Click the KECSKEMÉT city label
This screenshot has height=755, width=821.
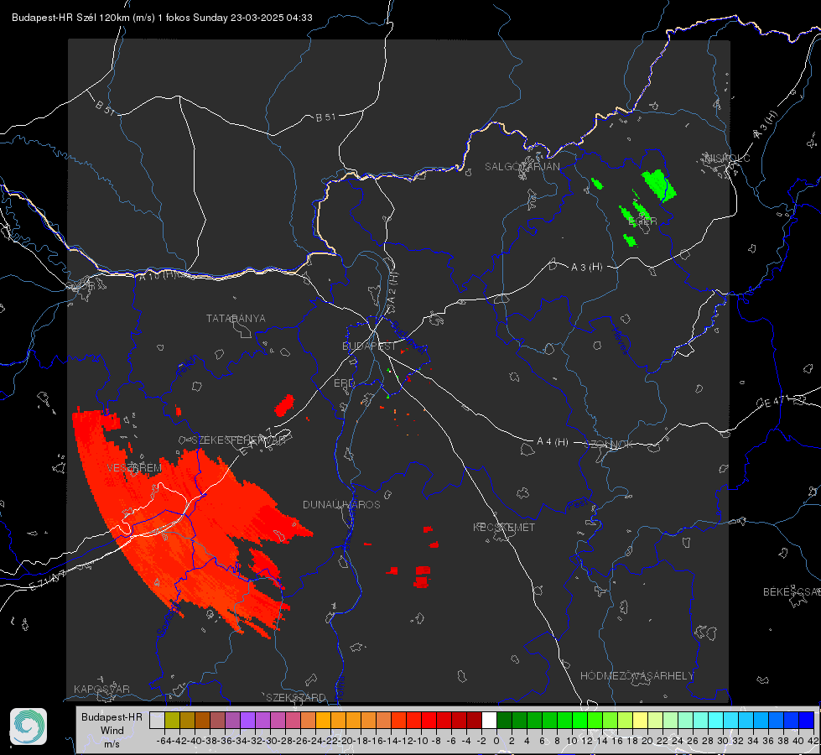coord(504,527)
